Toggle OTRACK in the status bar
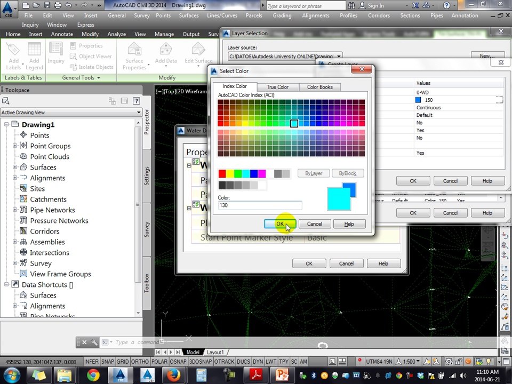The image size is (512, 384). (225, 362)
